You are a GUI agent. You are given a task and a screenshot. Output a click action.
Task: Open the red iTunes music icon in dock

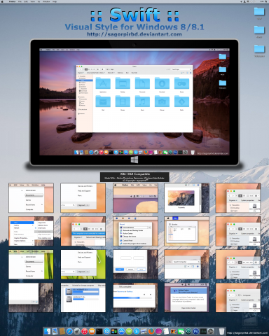[84, 331]
